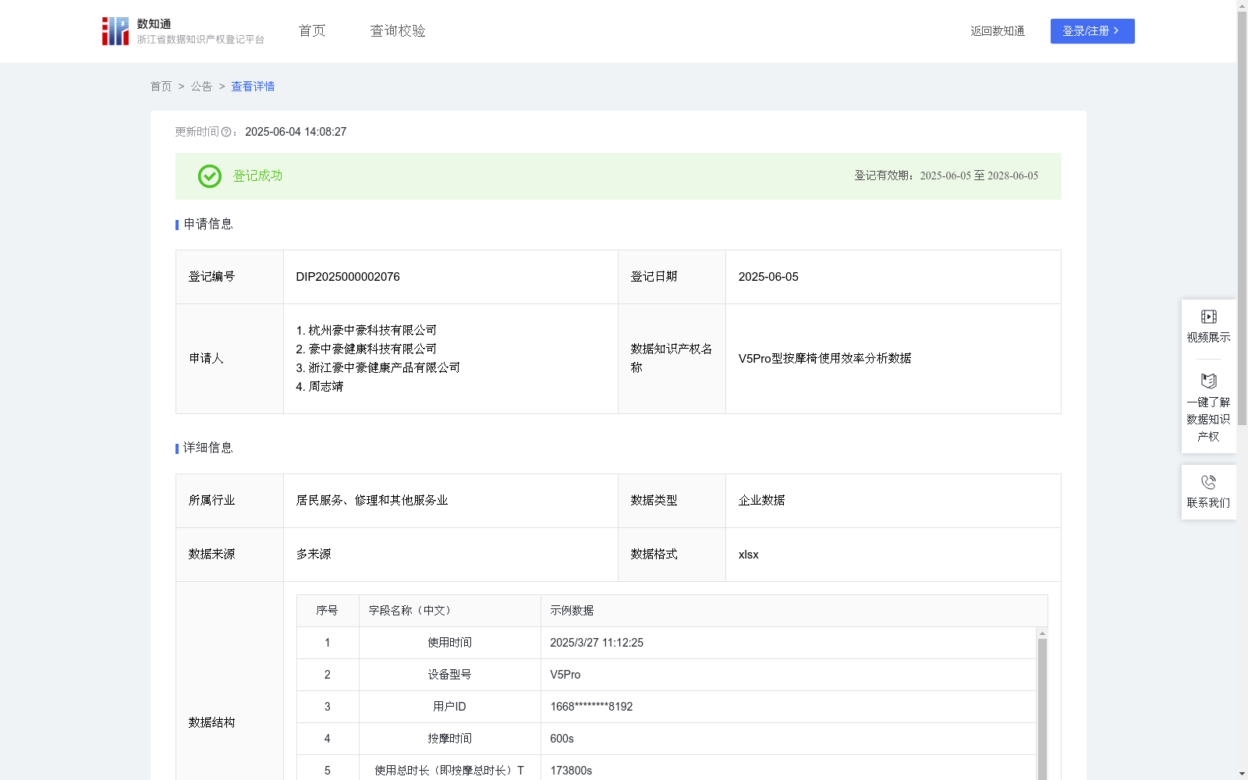1248x780 pixels.
Task: Click the page scrollbar down arrow
Action: [1242, 774]
